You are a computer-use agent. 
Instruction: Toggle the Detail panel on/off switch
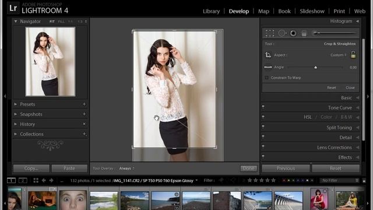263,137
